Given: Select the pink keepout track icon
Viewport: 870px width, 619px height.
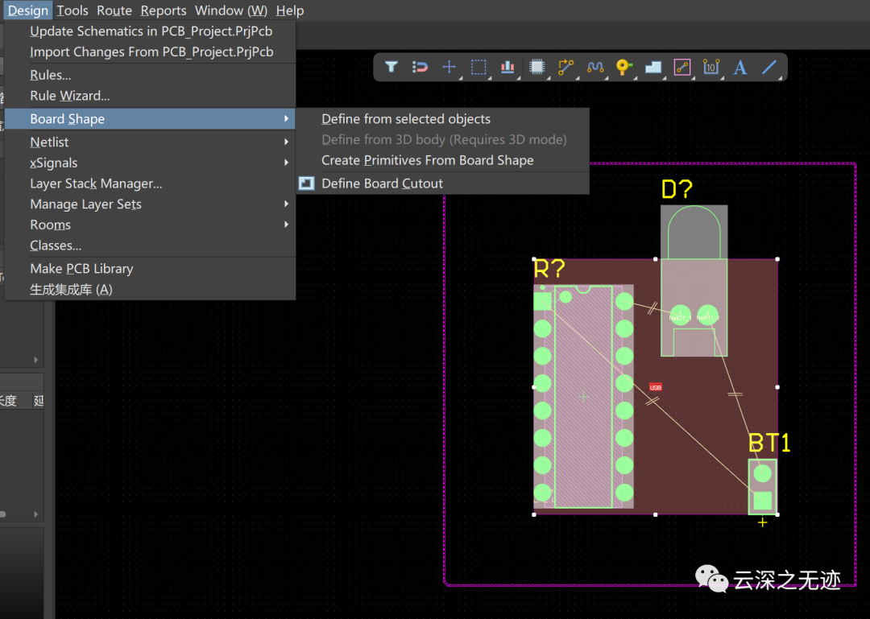Looking at the screenshot, I should [682, 67].
